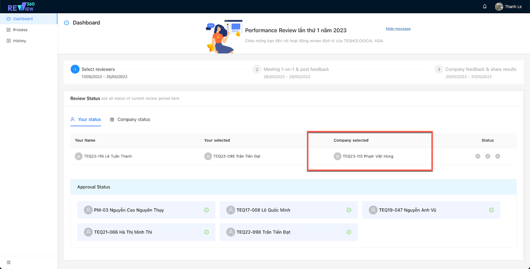
Task: Click the sidebar collapse icon at bottom
Action: 8,262
